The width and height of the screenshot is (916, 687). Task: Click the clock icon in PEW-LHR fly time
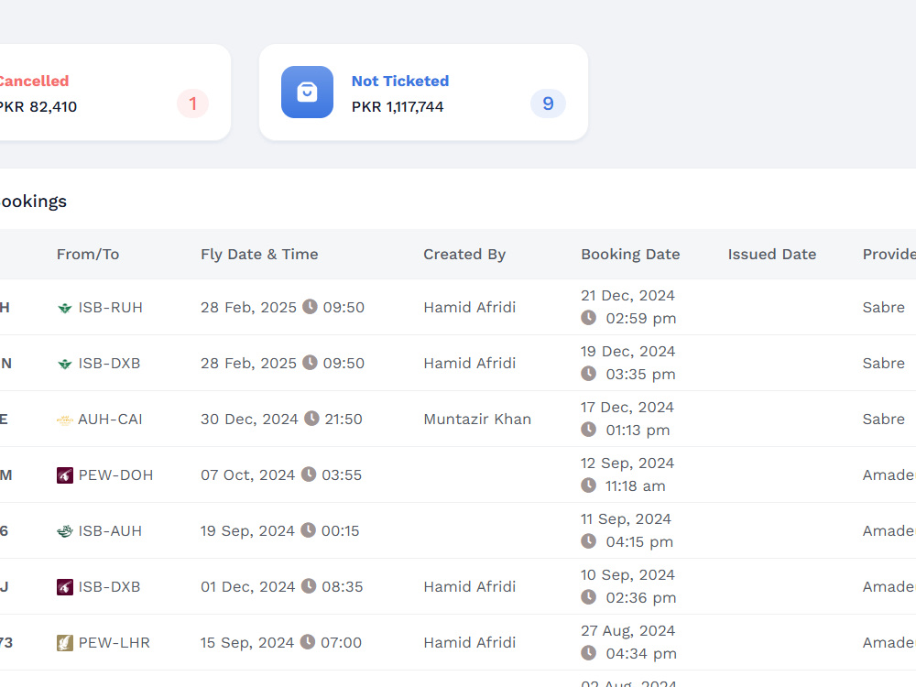[x=307, y=641]
